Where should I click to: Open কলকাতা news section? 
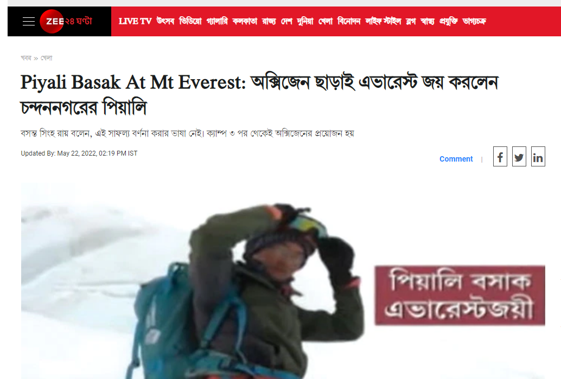pos(245,22)
